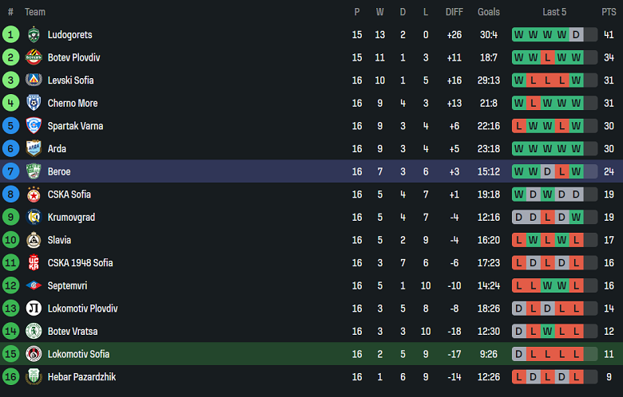Select the Lokomotiv Plovdiv logo icon
623x397 pixels.
coord(34,309)
